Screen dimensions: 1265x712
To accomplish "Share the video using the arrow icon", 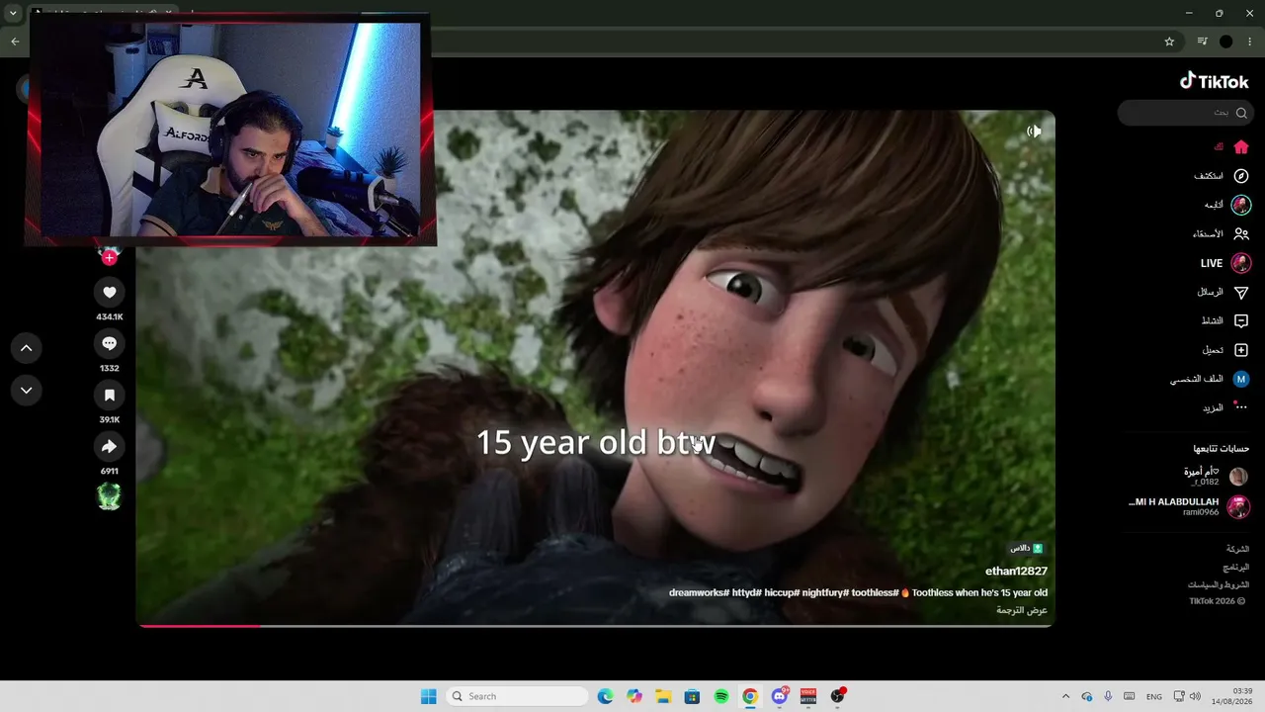I will [110, 446].
